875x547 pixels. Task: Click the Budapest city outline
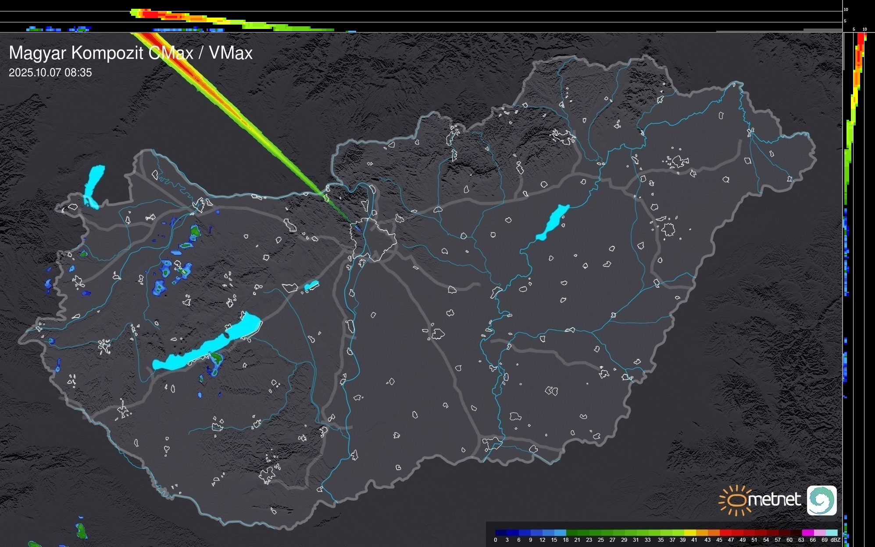[373, 239]
